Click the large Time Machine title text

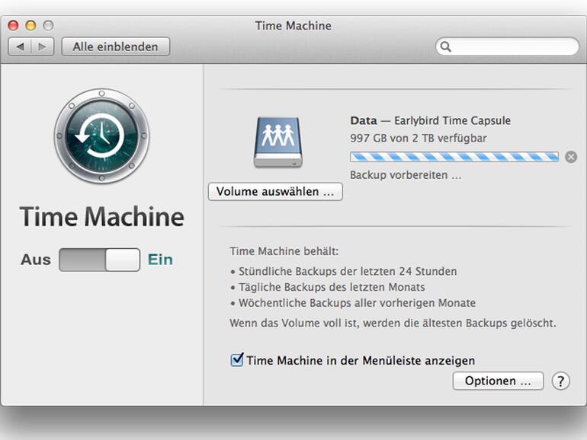tap(102, 217)
